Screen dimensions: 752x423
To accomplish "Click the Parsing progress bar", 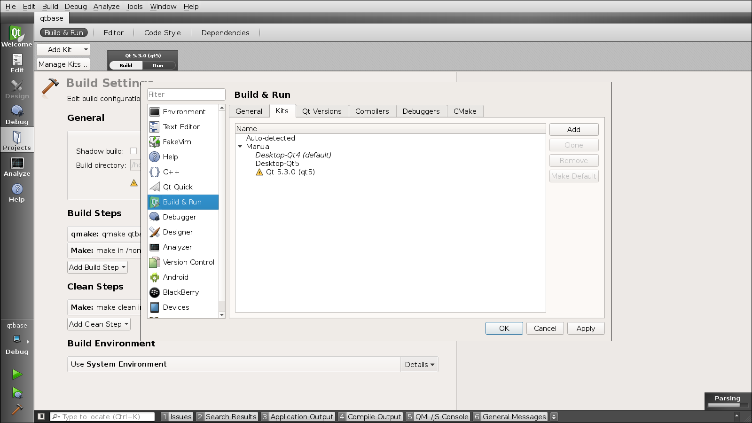I will click(x=728, y=405).
